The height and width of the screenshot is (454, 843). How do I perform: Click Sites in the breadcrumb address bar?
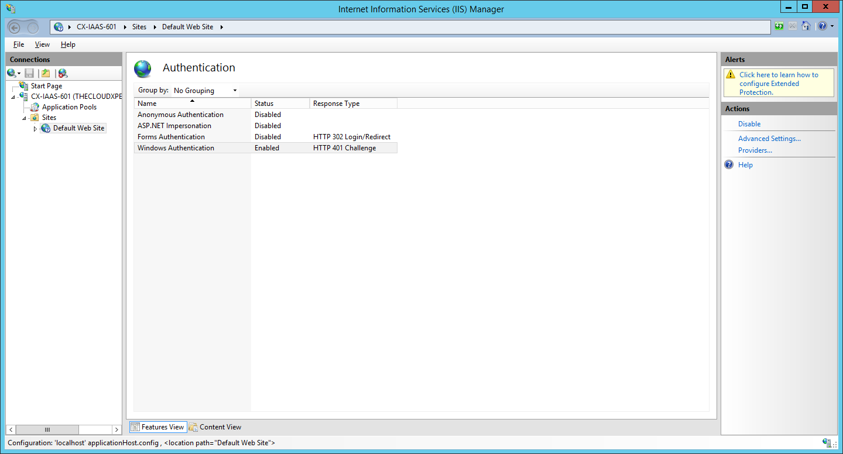[x=139, y=27]
